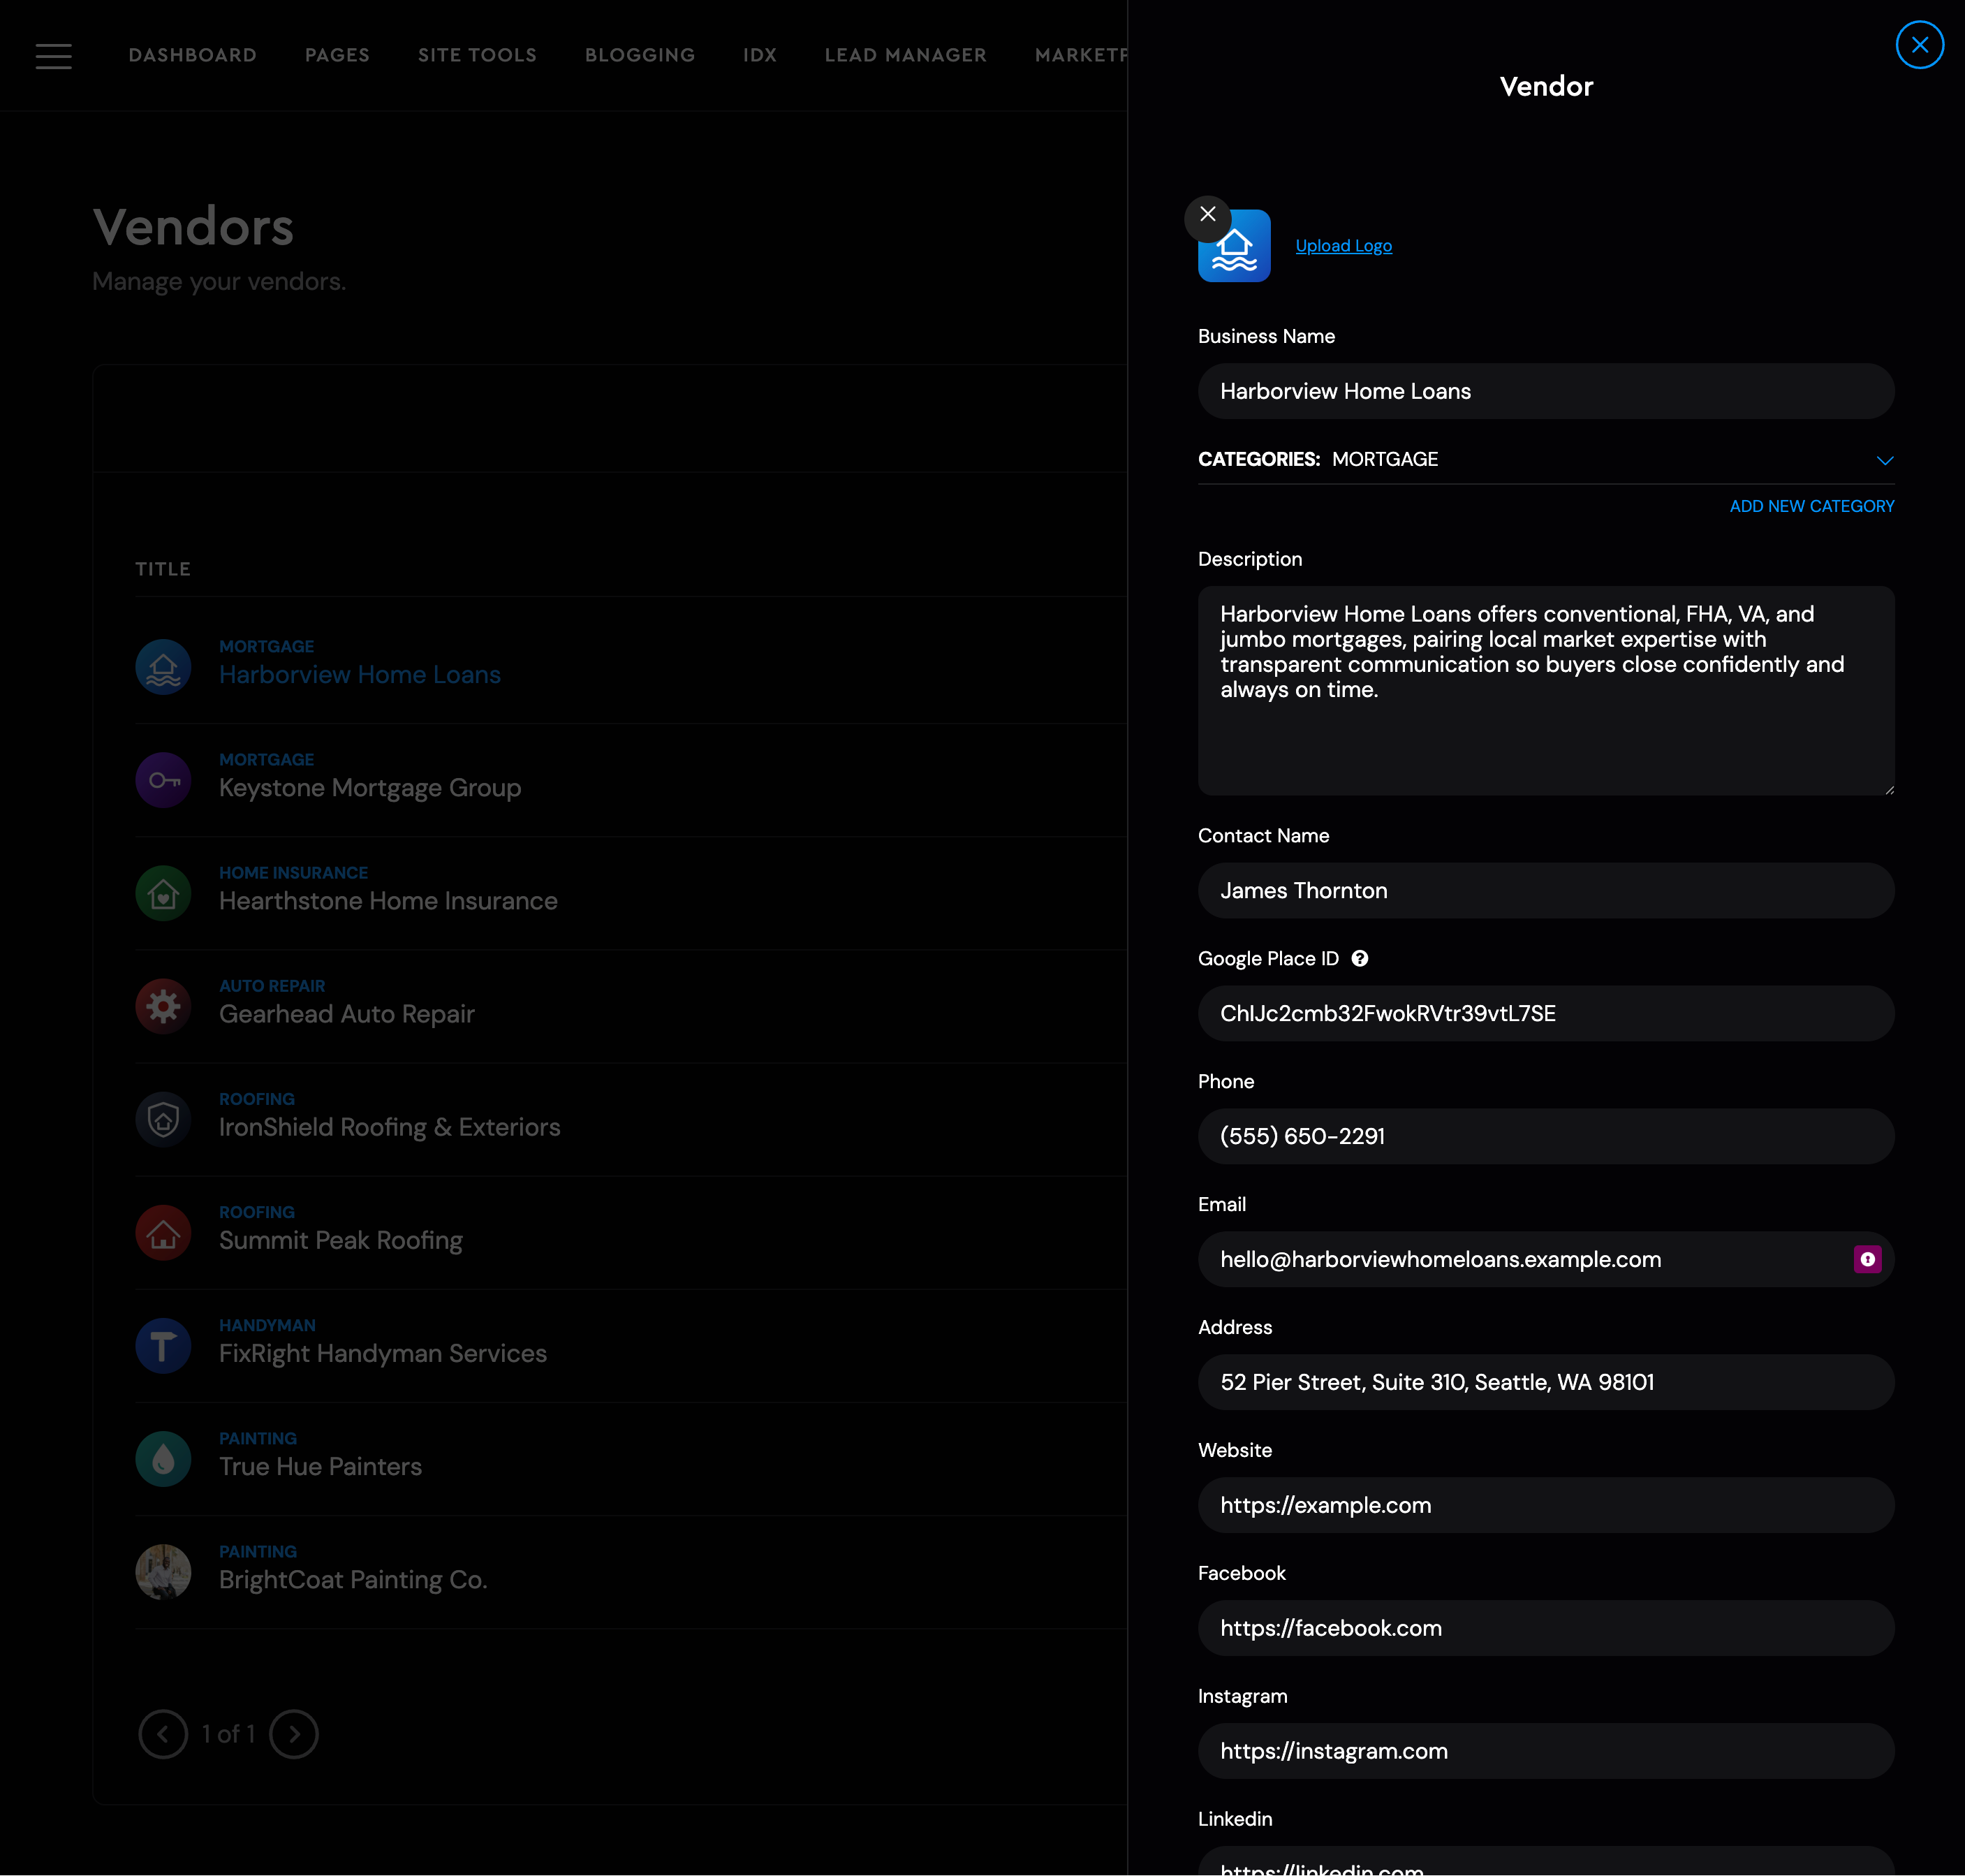1965x1876 pixels.
Task: Click into the Description text area
Action: tap(1545, 691)
